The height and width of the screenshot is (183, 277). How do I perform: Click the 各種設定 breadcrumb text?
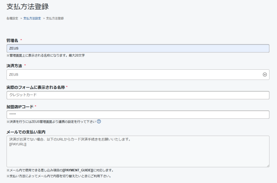pos(12,18)
